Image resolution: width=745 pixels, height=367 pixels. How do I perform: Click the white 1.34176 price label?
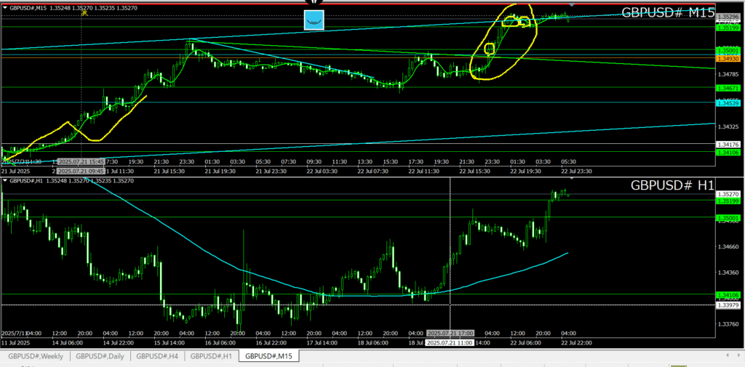coord(728,144)
